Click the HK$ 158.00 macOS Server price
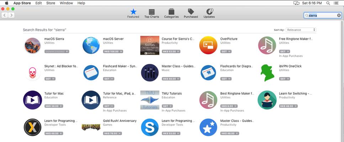 pos(113,51)
